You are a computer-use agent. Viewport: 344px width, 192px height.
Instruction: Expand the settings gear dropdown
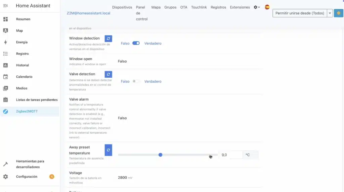click(x=257, y=7)
